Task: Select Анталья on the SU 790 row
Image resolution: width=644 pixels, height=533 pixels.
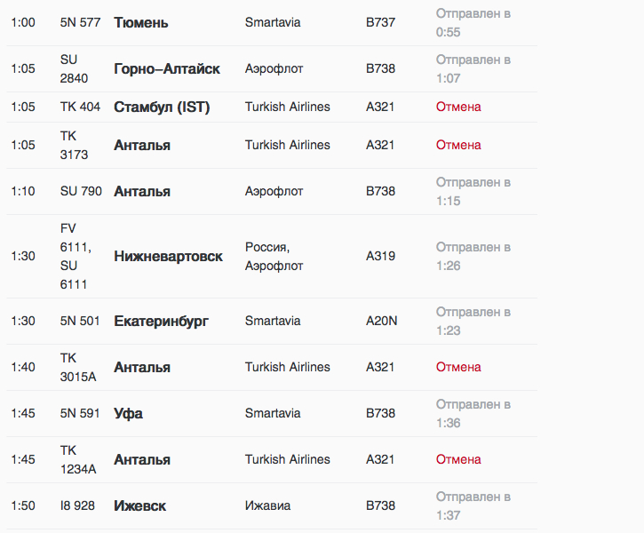Action: (x=142, y=191)
